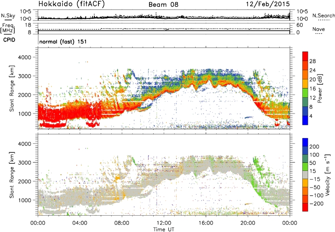The height and width of the screenshot is (232, 335).
Task: Click the velocity panel 'Slant Range [km]' label
Action: tap(12, 175)
